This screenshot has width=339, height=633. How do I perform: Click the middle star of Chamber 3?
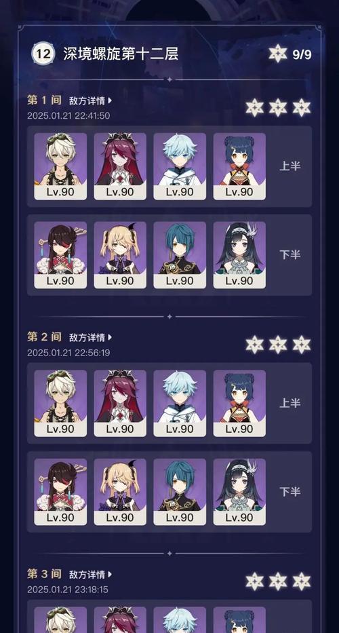tap(278, 581)
